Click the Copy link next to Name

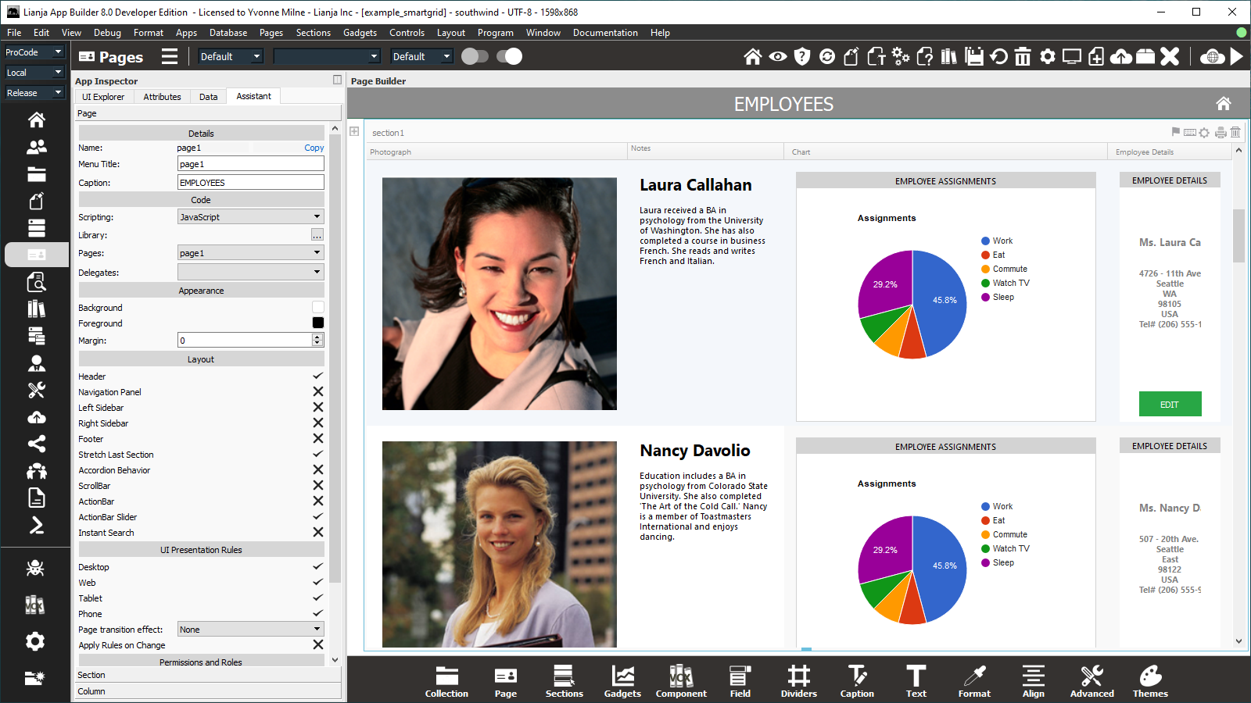pyautogui.click(x=314, y=148)
